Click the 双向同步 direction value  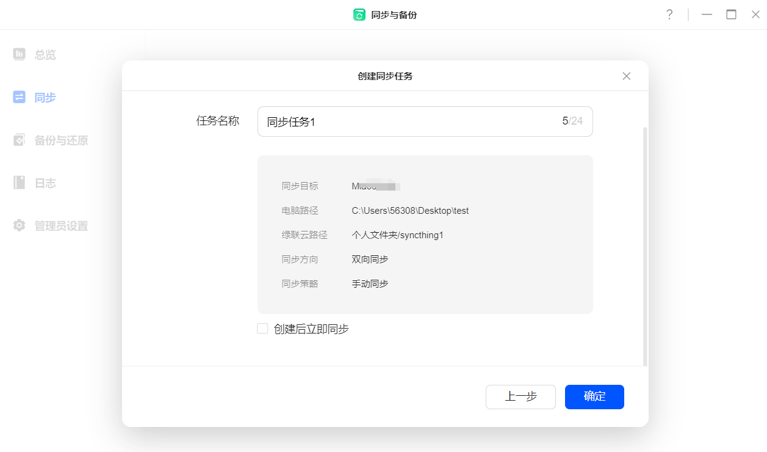coord(370,259)
